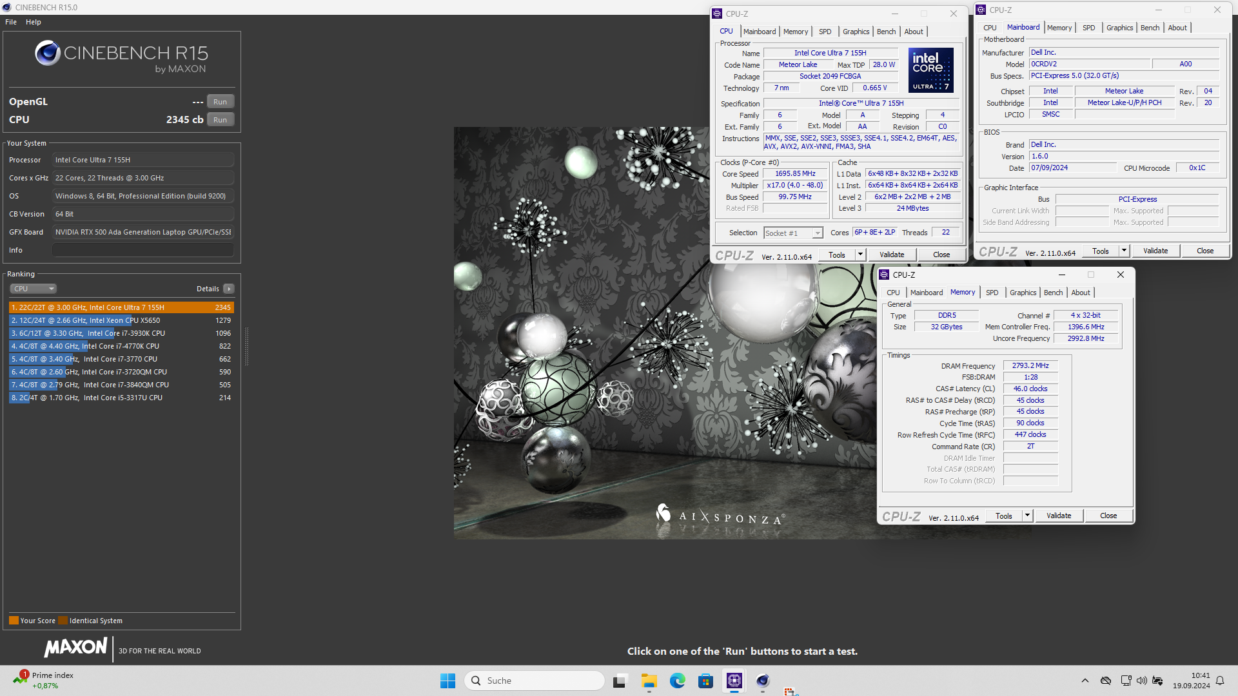The height and width of the screenshot is (696, 1238).
Task: Click the ranking Details arrow button
Action: click(x=229, y=289)
